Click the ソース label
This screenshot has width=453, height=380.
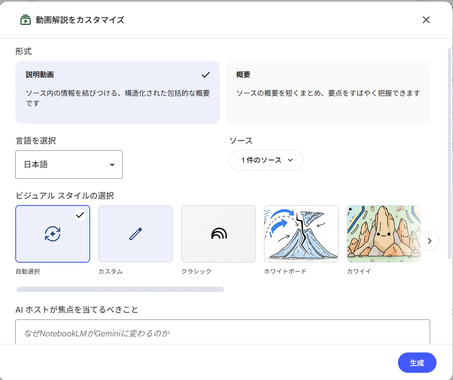click(241, 141)
